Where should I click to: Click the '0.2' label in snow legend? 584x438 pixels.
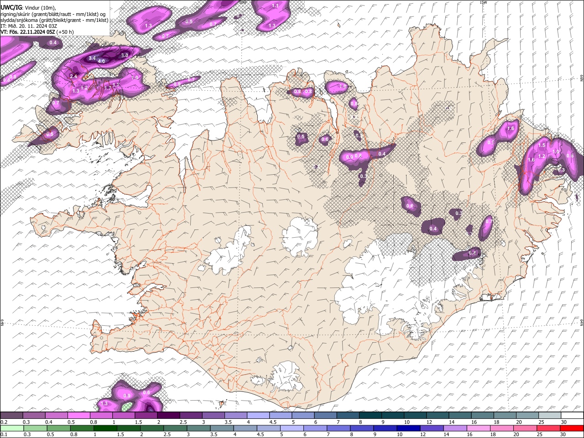[4, 422]
